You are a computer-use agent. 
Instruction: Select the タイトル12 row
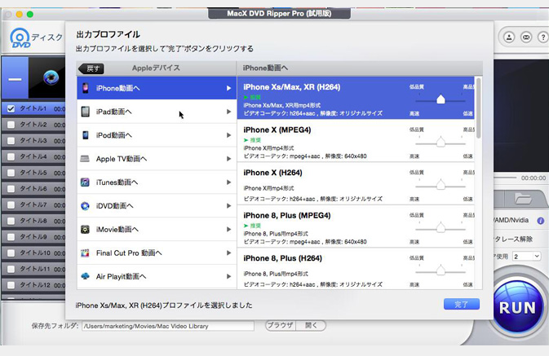pyautogui.click(x=33, y=285)
